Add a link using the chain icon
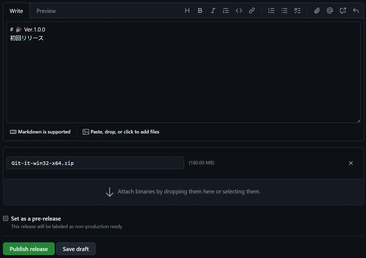The height and width of the screenshot is (258, 366). coord(252,11)
